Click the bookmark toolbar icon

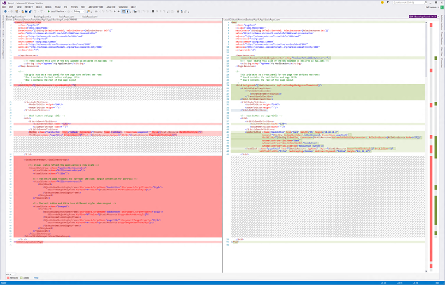tap(153, 11)
